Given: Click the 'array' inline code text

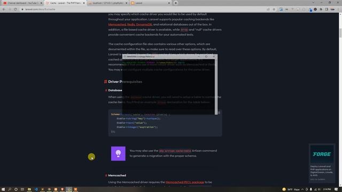Looking at the screenshot, I should click(184, 30).
